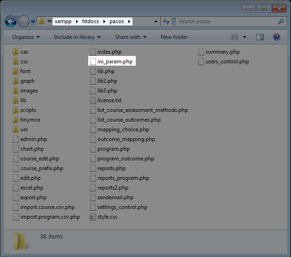Focus the Search pacos field

click(x=231, y=21)
